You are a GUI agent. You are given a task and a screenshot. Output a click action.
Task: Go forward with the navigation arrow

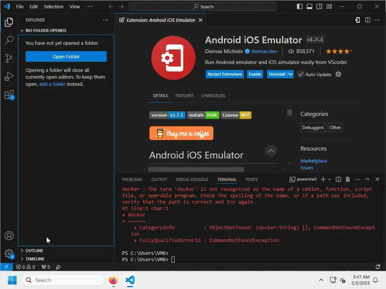[x=121, y=6]
